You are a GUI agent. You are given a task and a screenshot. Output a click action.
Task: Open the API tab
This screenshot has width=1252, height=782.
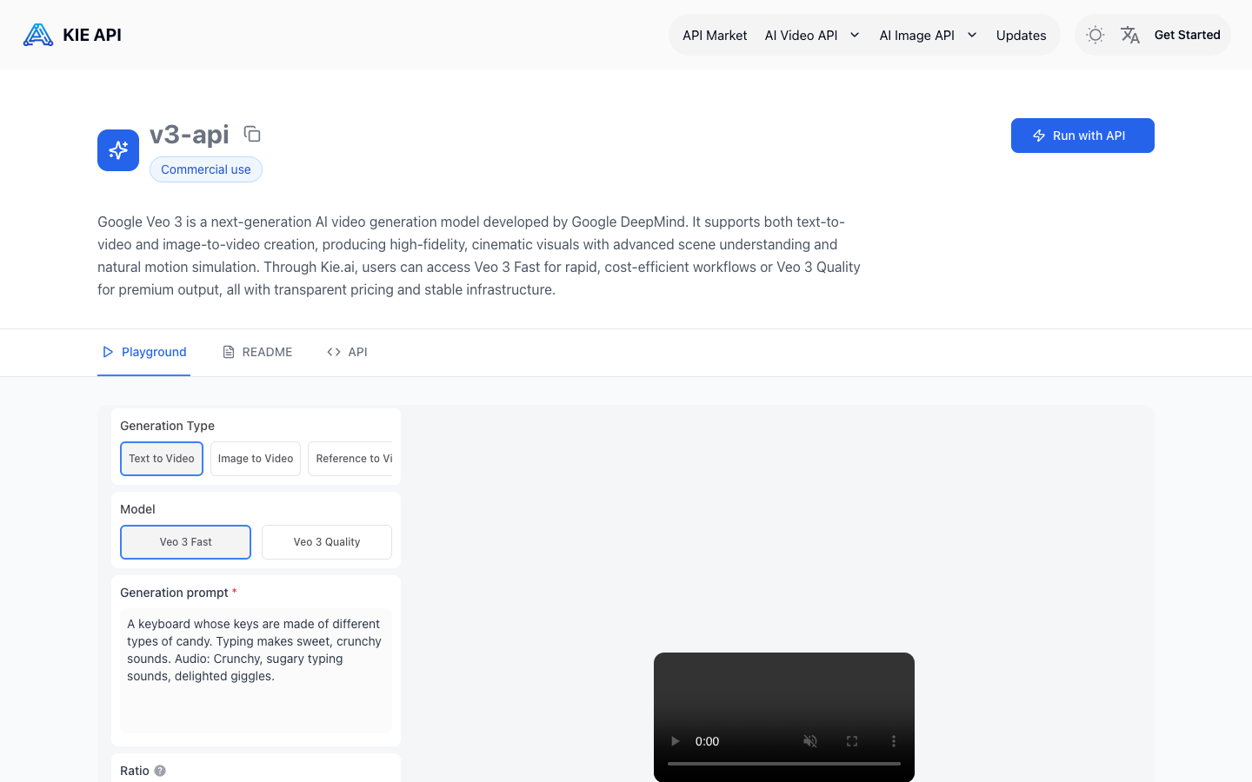pos(347,352)
